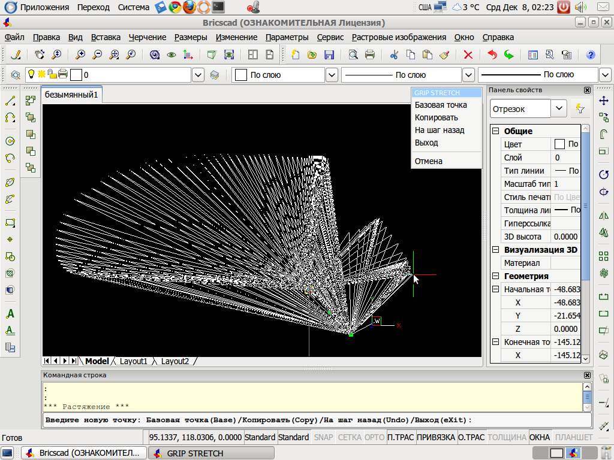Select the Circle drawing tool

pyautogui.click(x=10, y=141)
